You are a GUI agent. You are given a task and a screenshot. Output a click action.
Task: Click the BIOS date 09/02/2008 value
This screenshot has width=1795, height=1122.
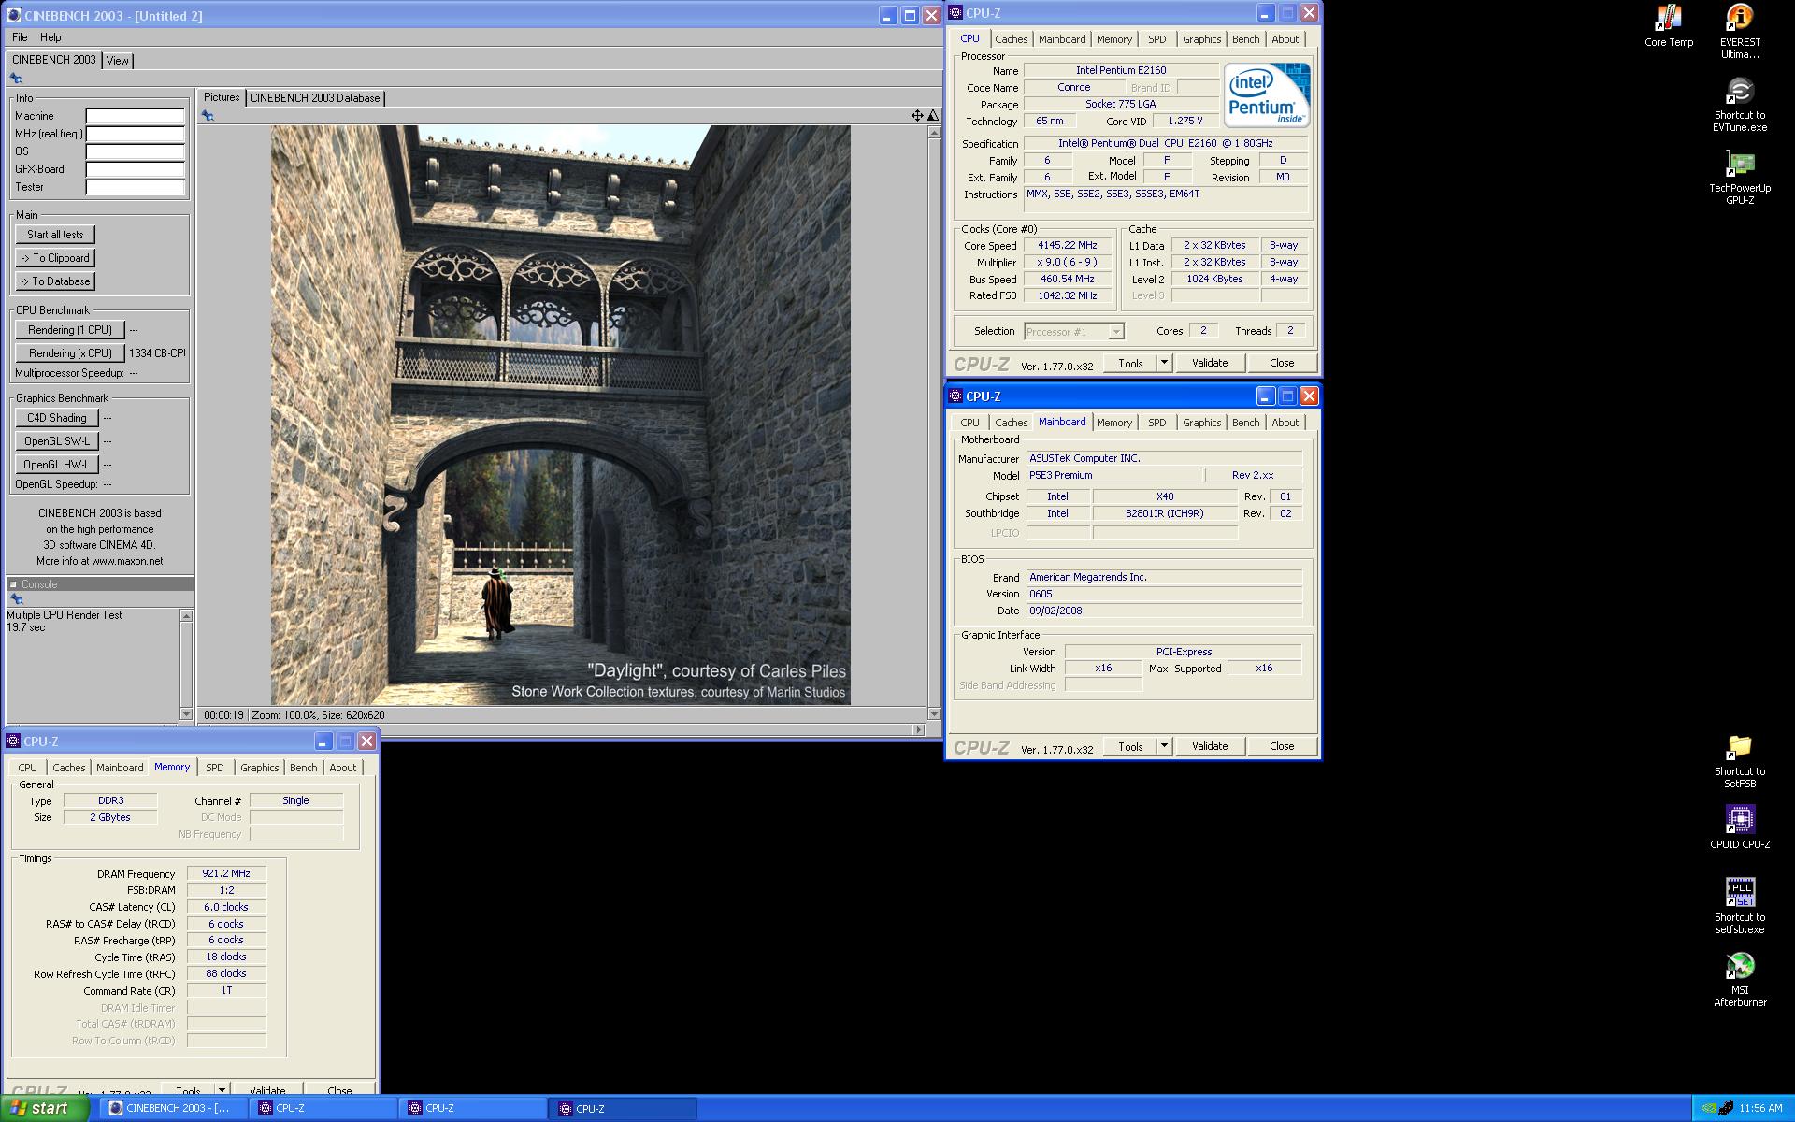pos(1164,611)
